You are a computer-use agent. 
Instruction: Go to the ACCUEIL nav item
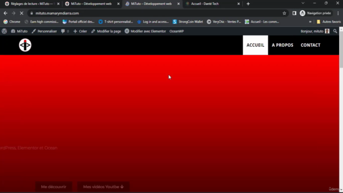[x=255, y=45]
